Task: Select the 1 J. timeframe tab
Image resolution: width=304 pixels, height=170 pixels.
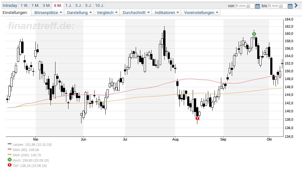Action: [68, 6]
